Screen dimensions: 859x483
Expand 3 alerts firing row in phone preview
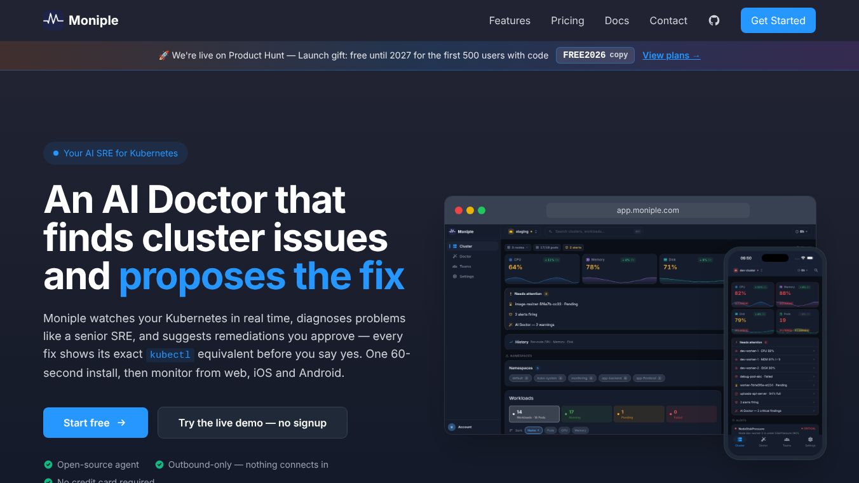point(775,402)
